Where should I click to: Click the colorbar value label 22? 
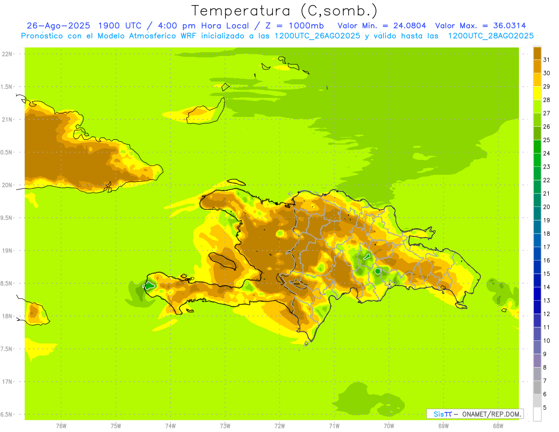(x=546, y=180)
